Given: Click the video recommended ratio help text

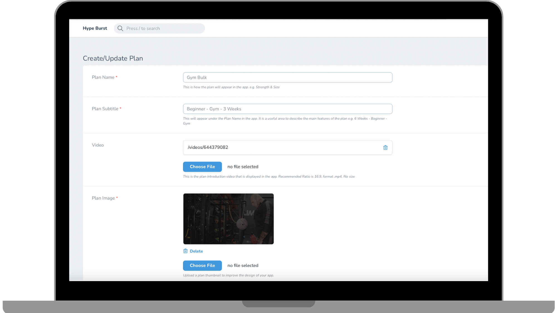Looking at the screenshot, I should click(269, 177).
